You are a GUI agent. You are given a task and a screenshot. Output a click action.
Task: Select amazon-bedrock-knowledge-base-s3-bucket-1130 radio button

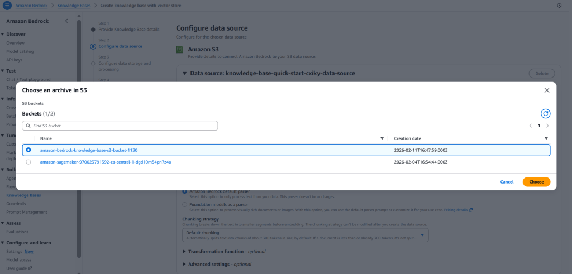click(28, 150)
